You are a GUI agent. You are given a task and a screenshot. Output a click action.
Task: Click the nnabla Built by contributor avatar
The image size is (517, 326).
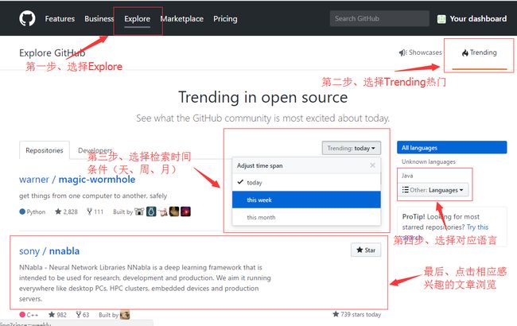pos(125,315)
